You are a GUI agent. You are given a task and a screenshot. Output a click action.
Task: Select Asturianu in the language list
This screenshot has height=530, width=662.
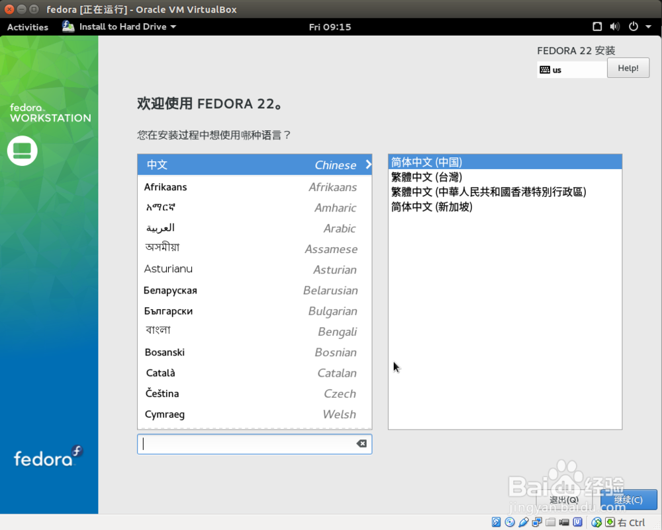(255, 270)
